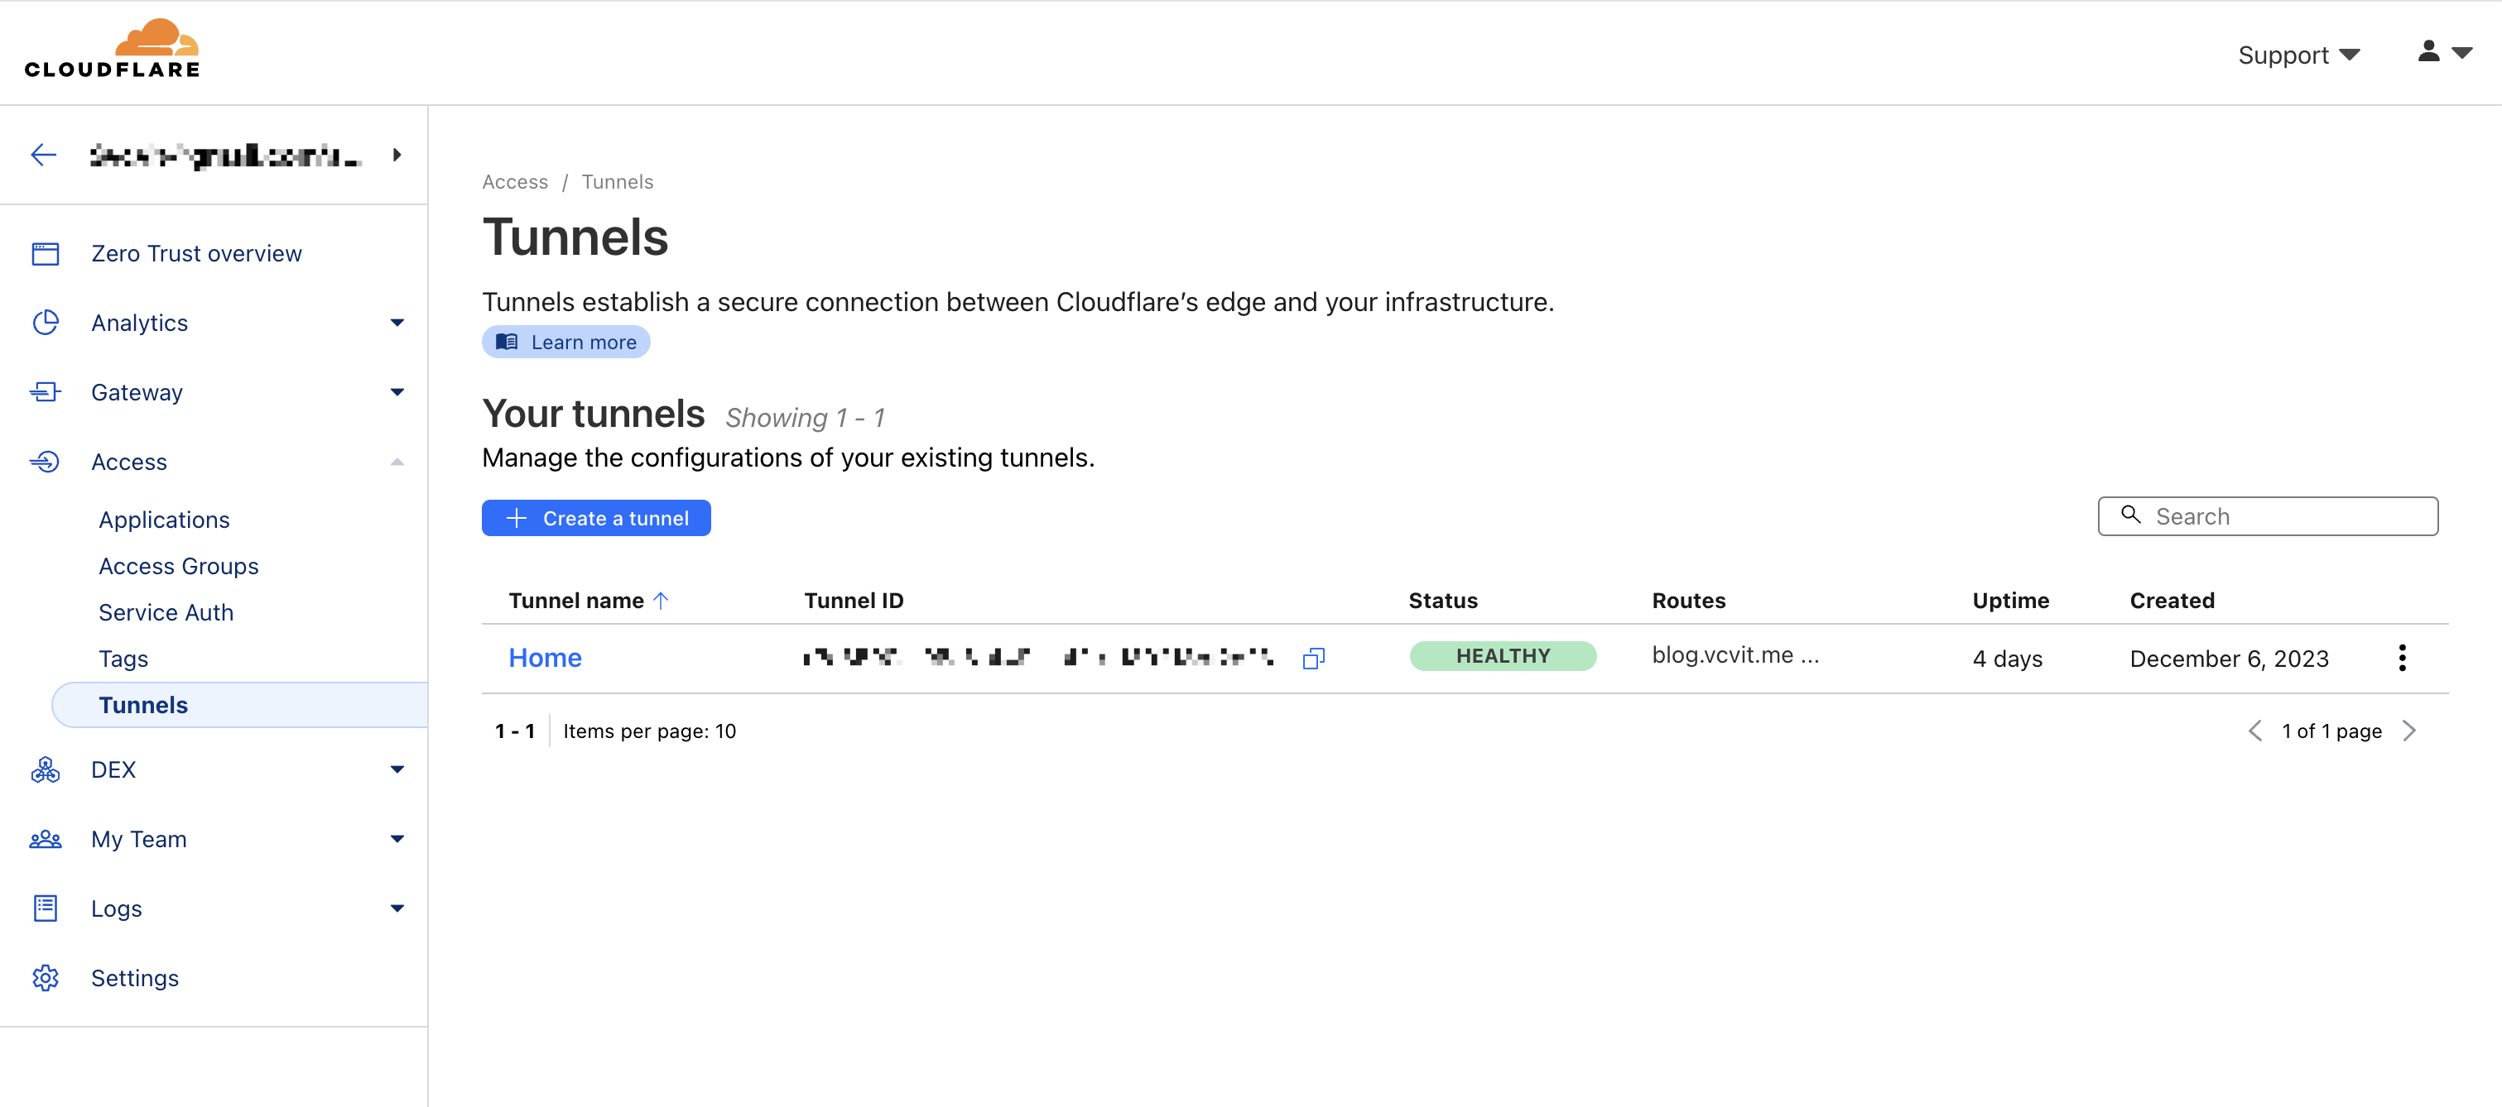2502x1107 pixels.
Task: Click the Gateway icon in sidebar
Action: coord(46,392)
